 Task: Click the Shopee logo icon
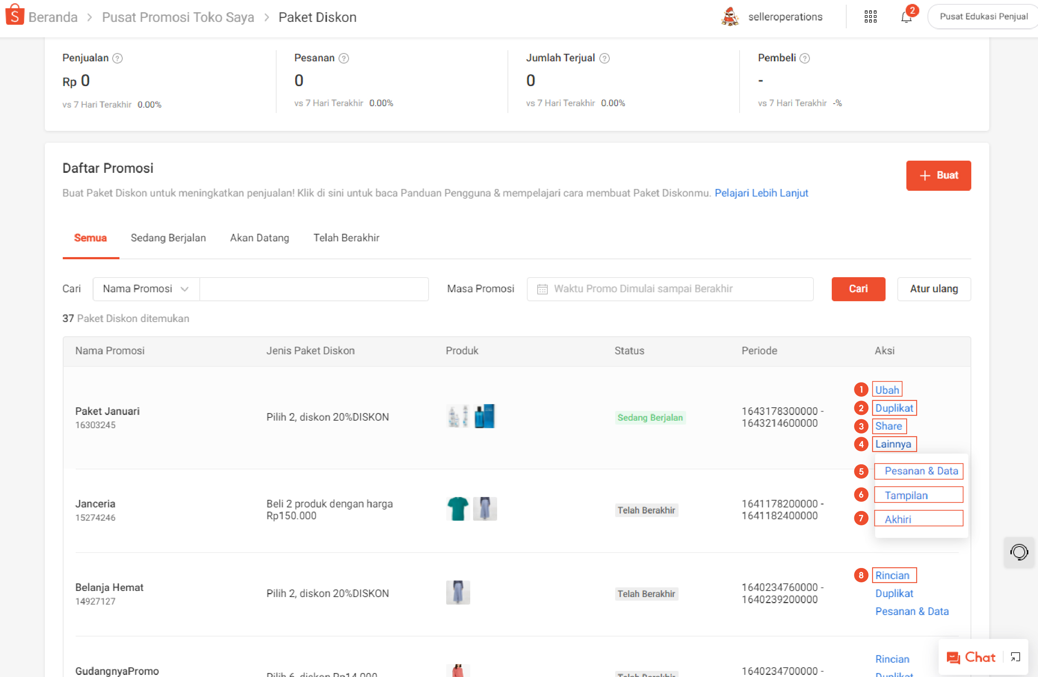click(14, 16)
